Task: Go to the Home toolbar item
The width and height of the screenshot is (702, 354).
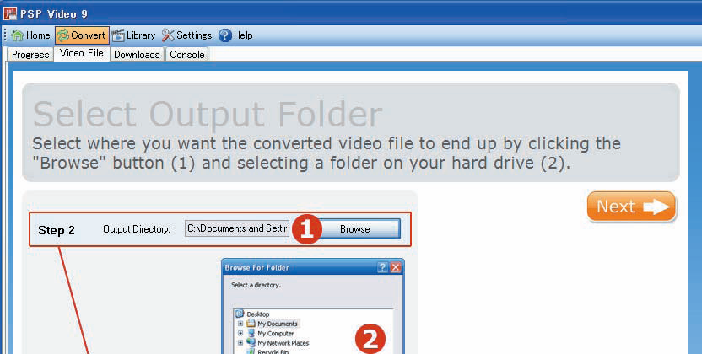Action: 31,35
